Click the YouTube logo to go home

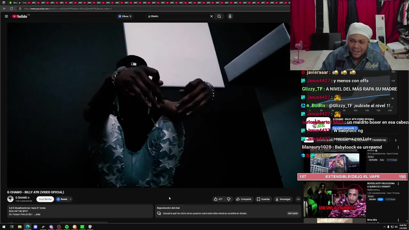click(20, 16)
